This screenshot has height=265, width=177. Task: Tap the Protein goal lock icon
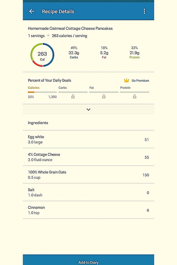(x=134, y=97)
